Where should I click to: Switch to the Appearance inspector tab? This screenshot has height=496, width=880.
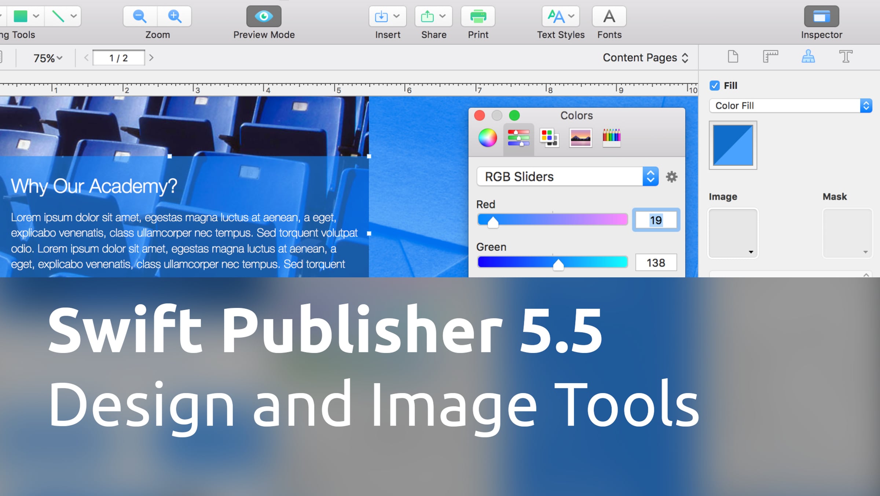[x=808, y=57]
